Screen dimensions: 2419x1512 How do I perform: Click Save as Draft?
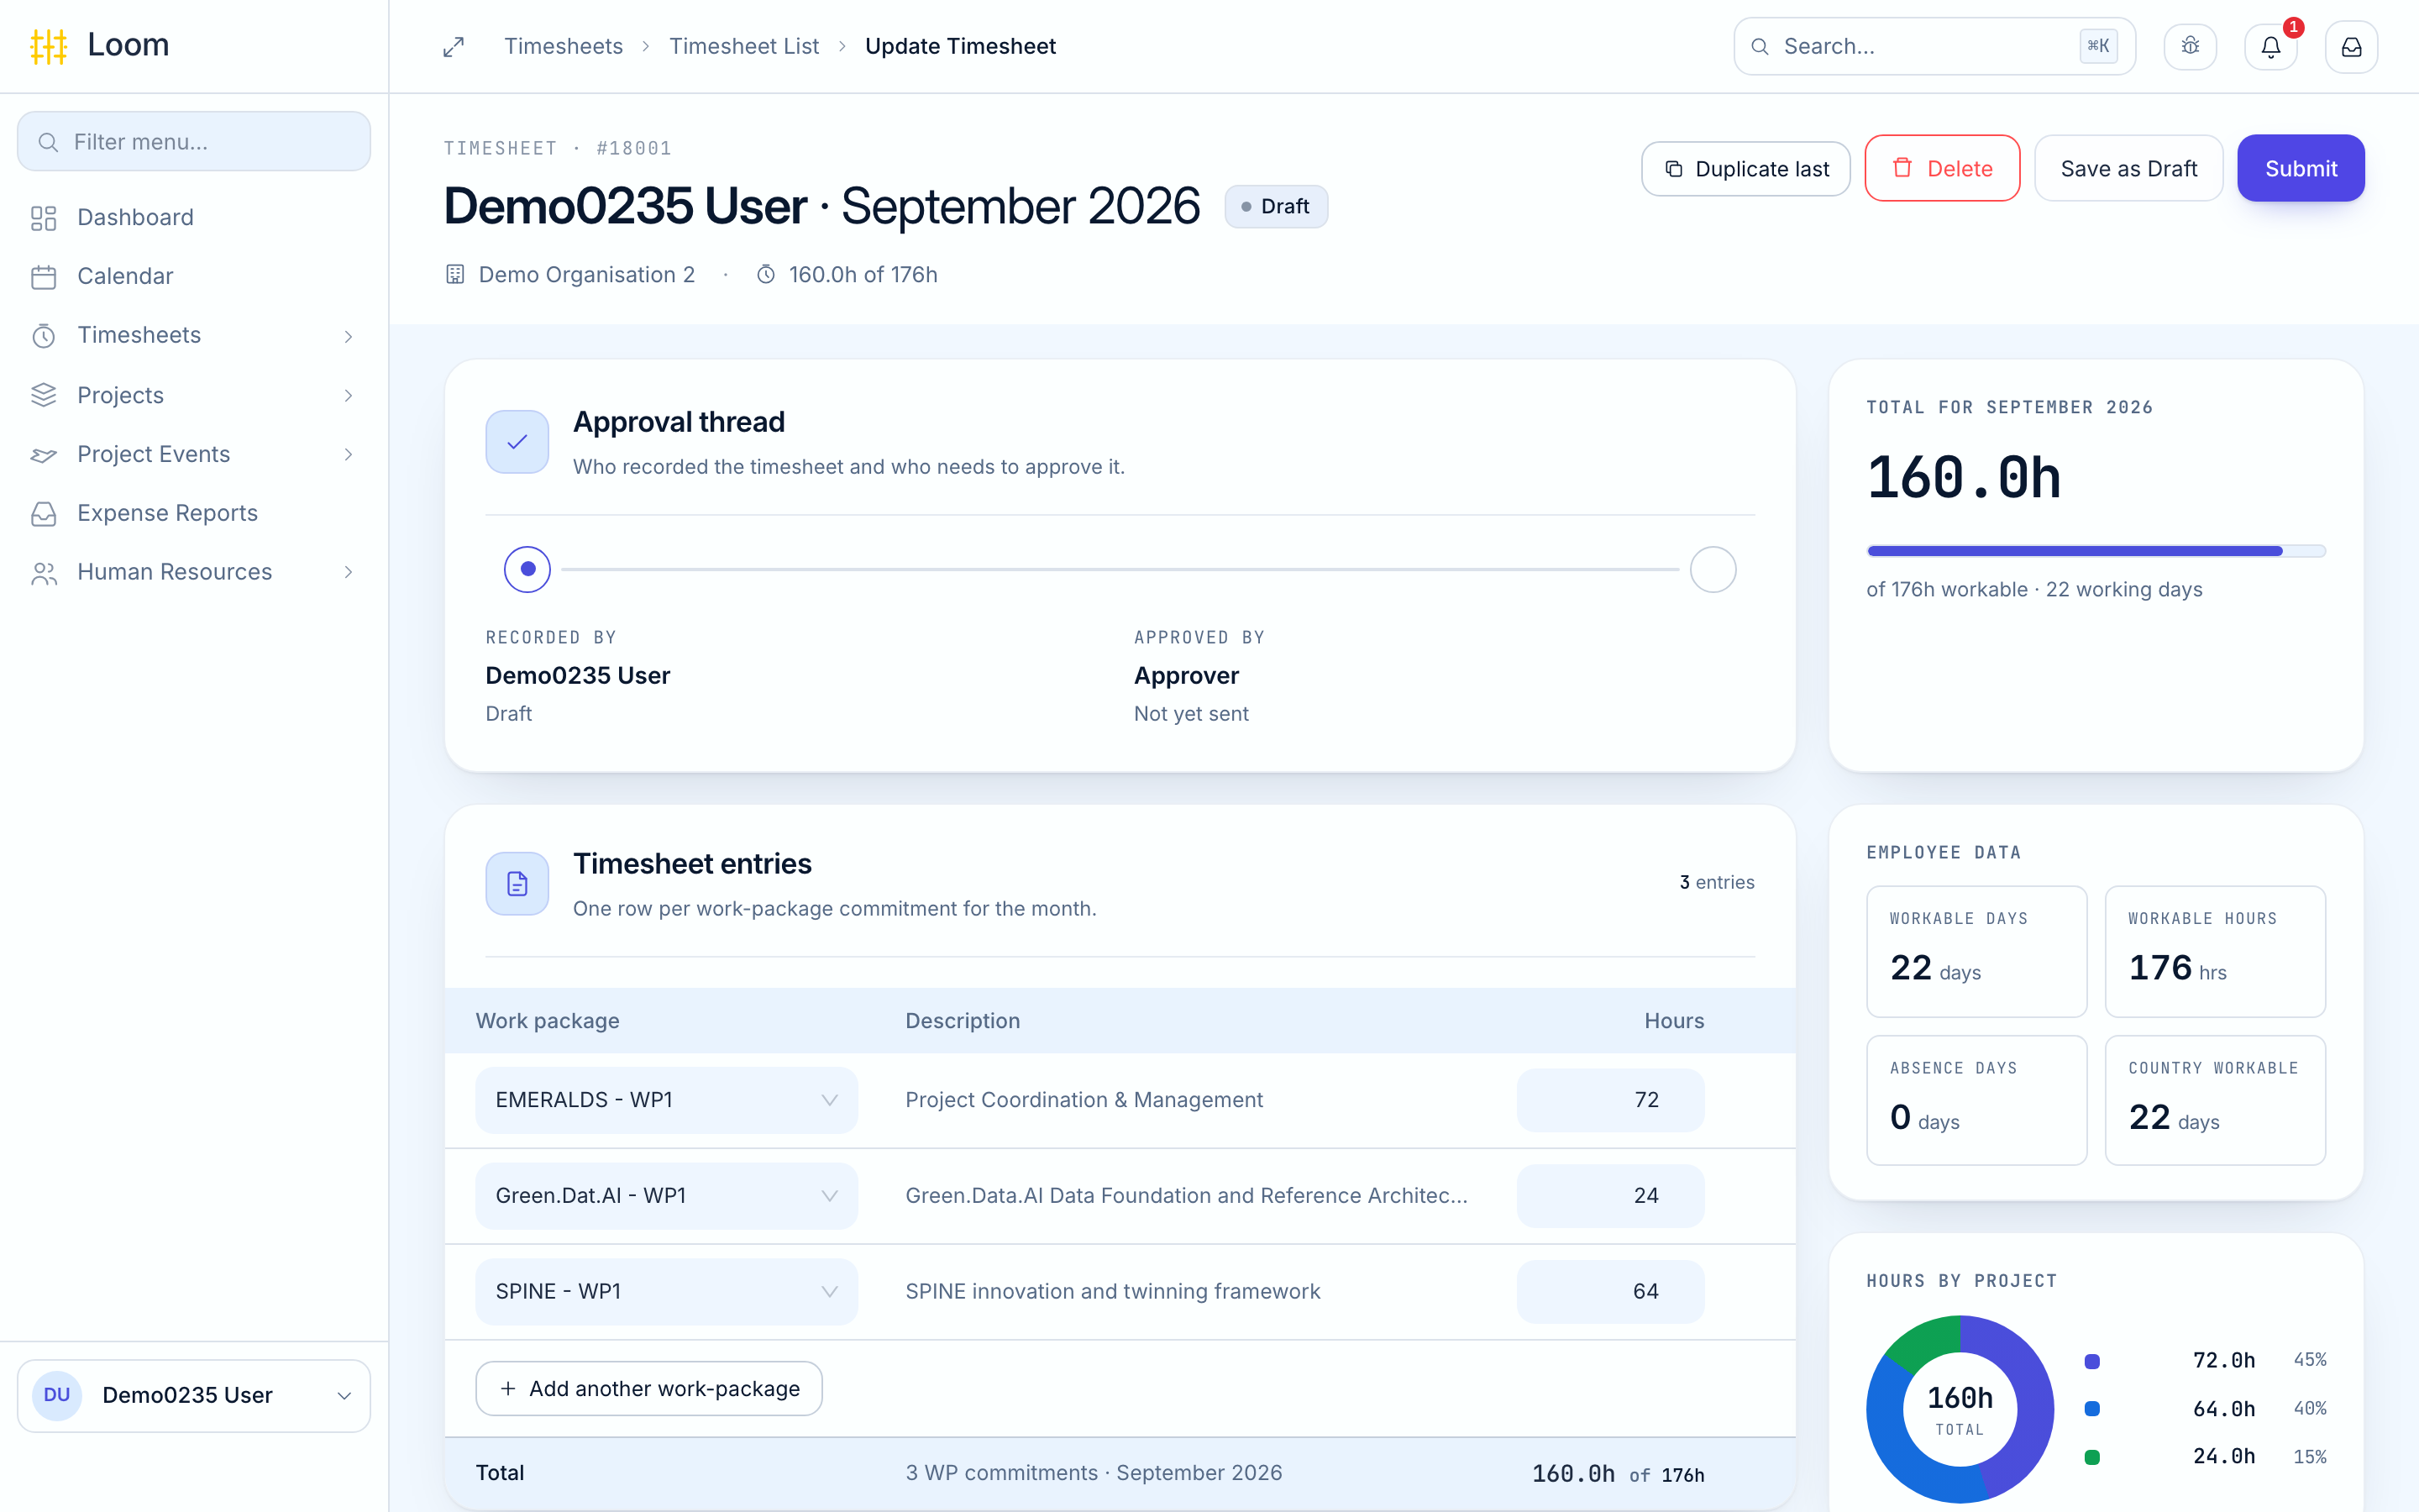2128,168
